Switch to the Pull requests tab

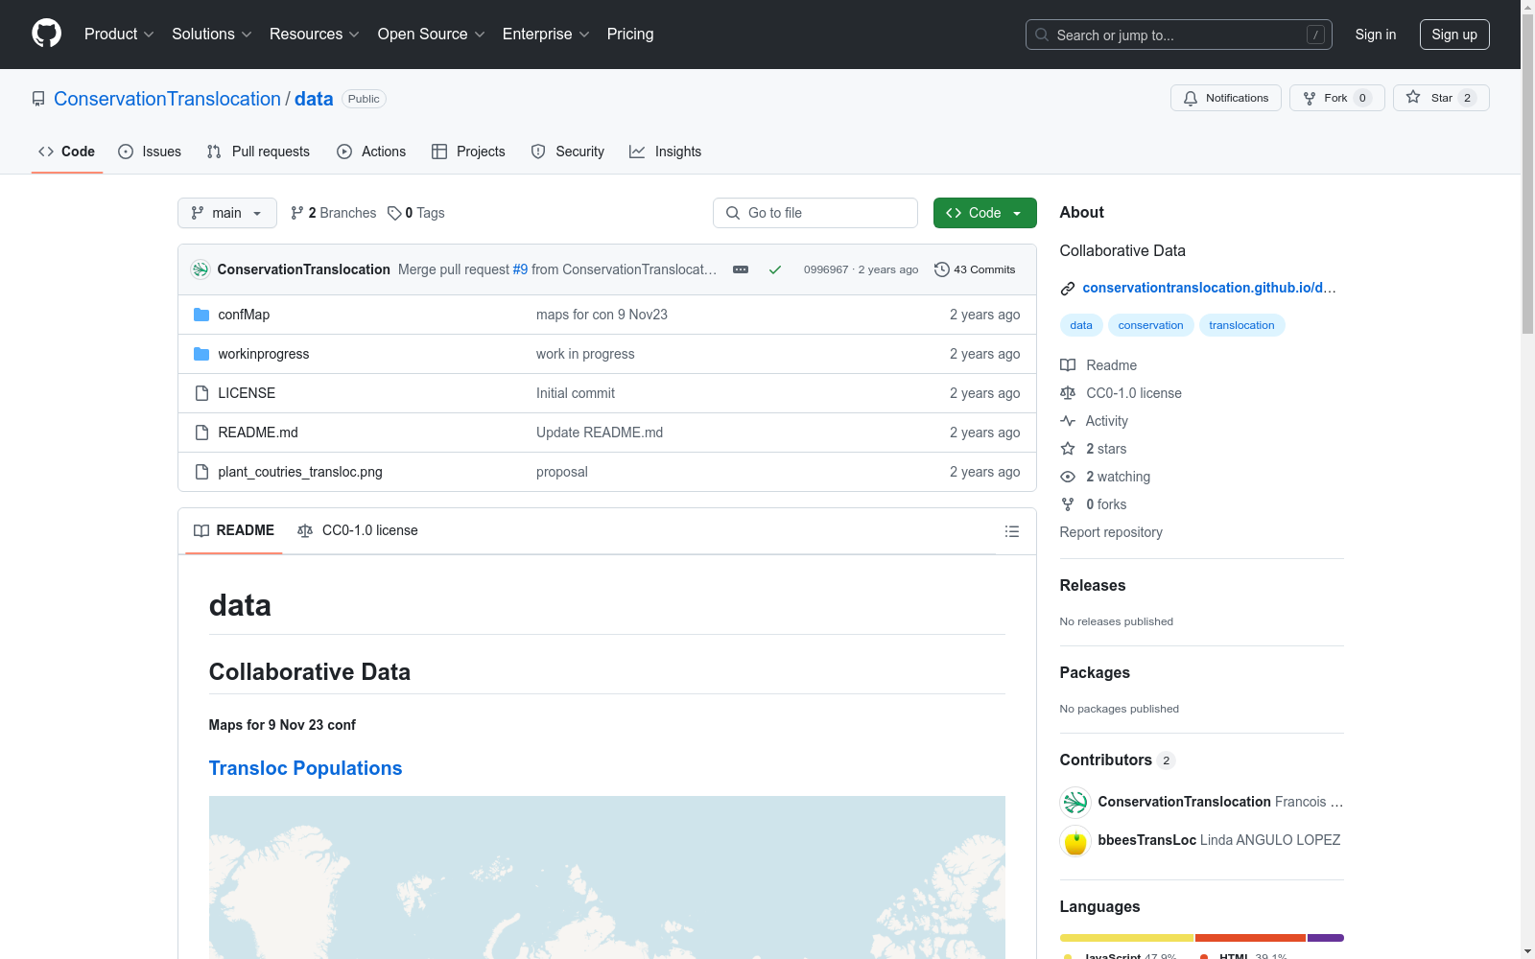(258, 152)
